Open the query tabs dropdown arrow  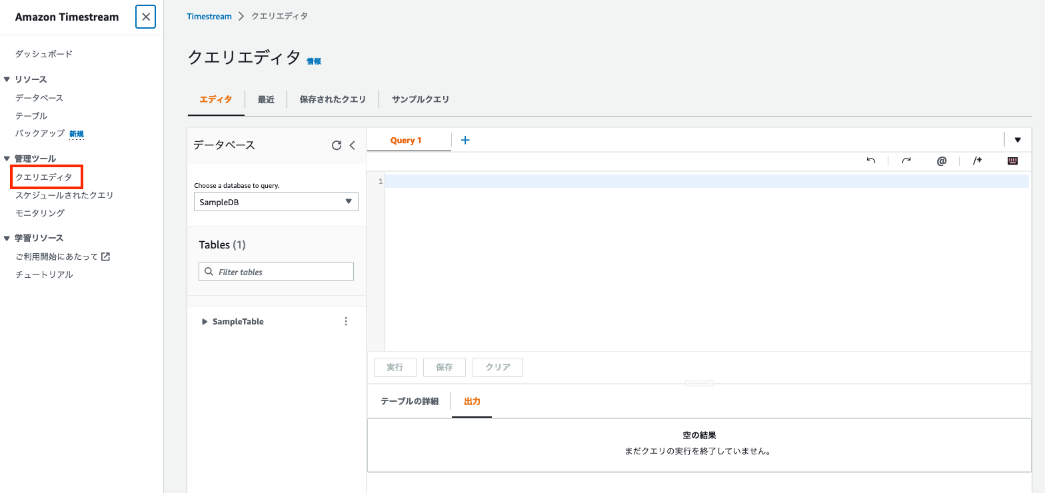pos(1018,140)
